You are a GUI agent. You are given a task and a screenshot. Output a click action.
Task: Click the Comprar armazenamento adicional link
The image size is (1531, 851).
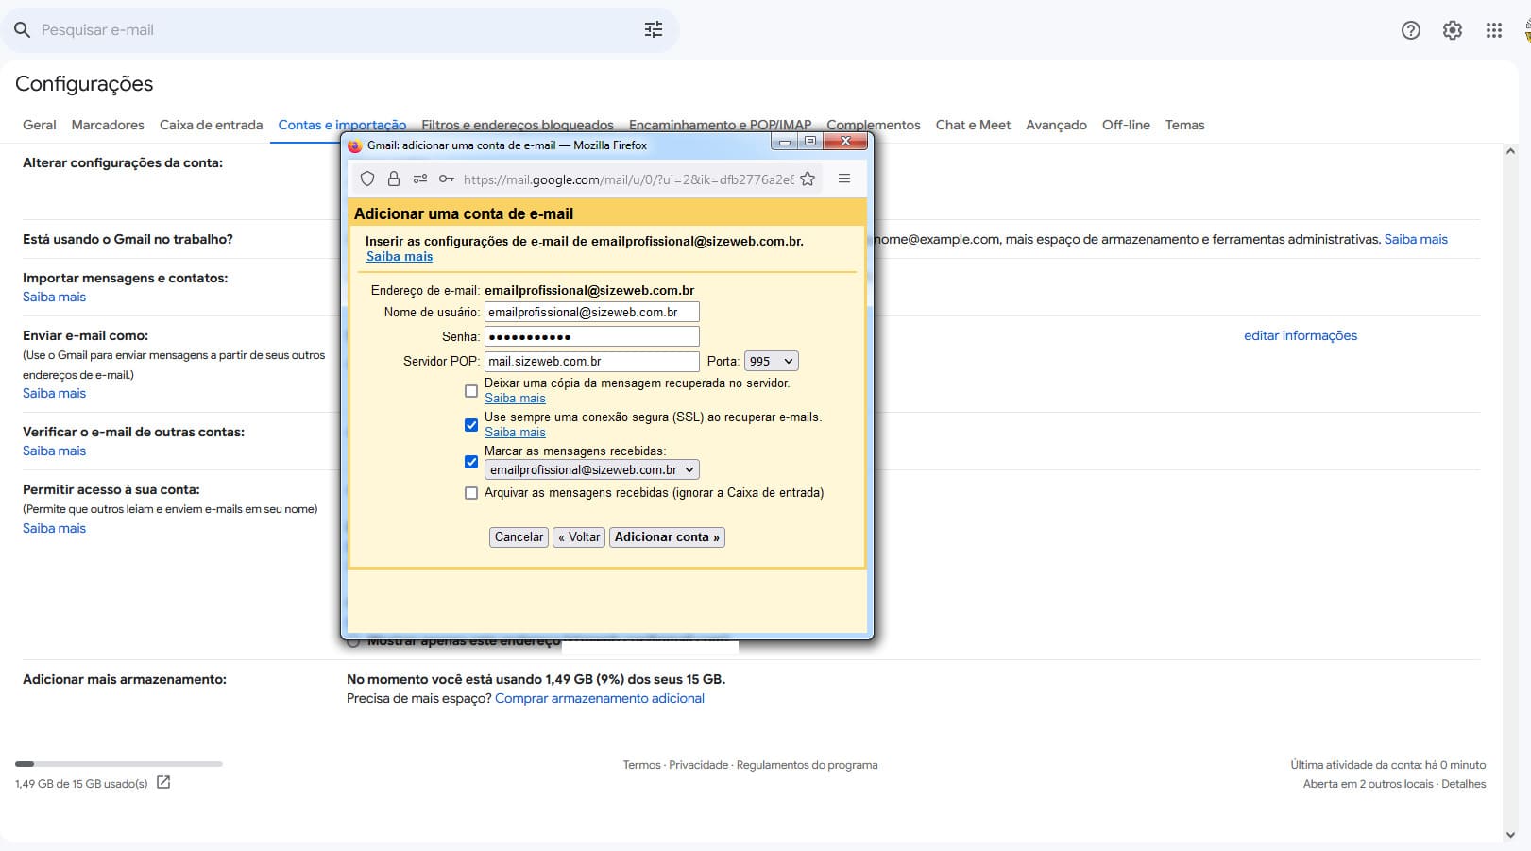pyautogui.click(x=599, y=698)
